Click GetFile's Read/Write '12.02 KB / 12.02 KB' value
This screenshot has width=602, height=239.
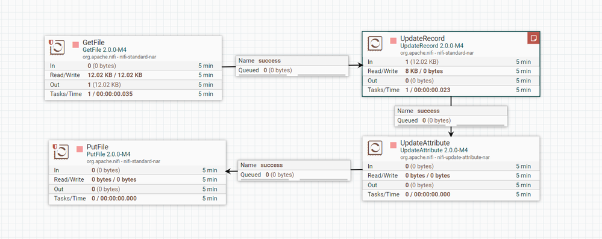click(115, 75)
